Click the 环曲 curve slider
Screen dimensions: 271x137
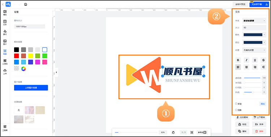tap(252, 92)
